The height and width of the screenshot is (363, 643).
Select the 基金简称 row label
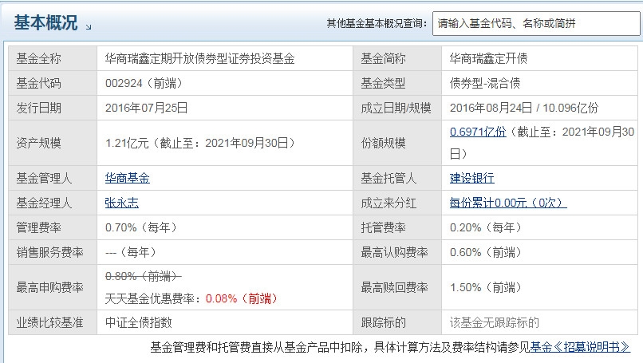point(383,59)
